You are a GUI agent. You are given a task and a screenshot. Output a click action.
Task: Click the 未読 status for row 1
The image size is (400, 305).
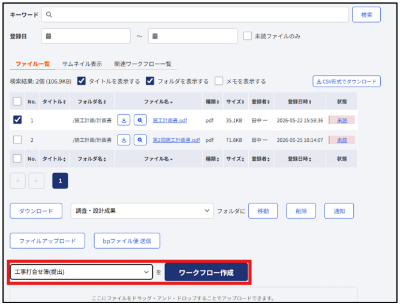tap(342, 120)
